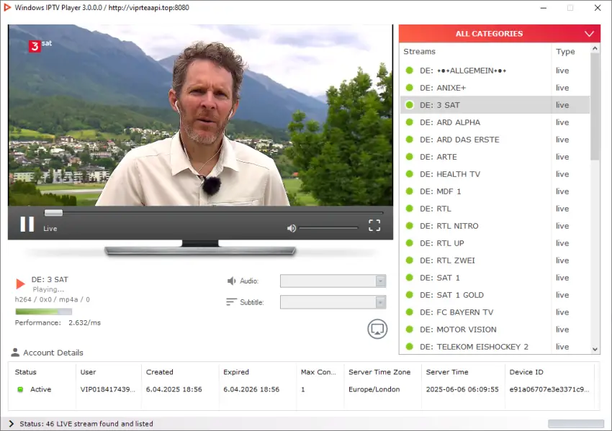Open the DE: RTL ZWEI stream

pos(495,260)
